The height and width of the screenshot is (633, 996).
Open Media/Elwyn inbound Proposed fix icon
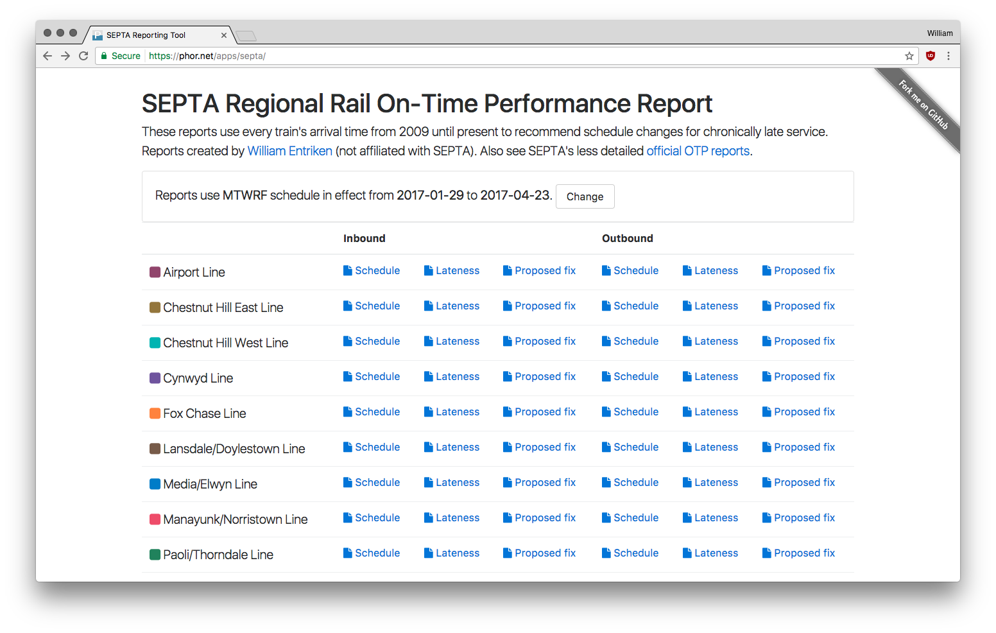pos(508,483)
